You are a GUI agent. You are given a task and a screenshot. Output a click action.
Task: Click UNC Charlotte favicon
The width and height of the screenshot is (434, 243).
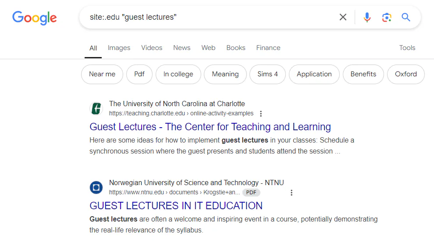96,108
